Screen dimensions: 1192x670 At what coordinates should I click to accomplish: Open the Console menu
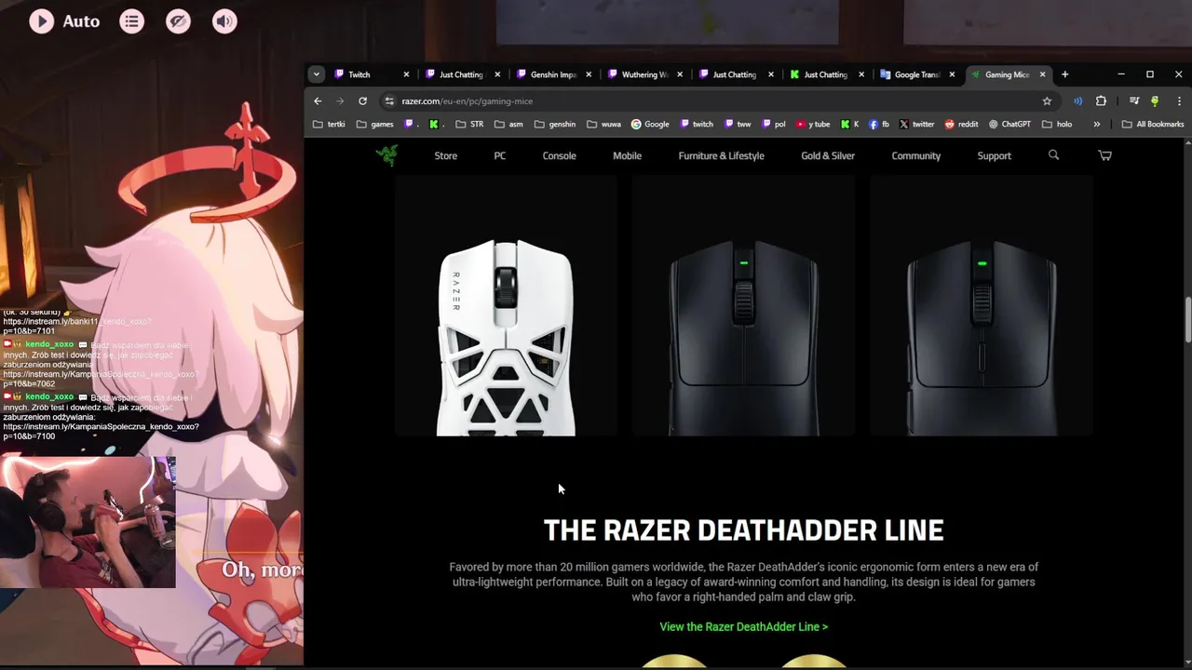click(560, 155)
